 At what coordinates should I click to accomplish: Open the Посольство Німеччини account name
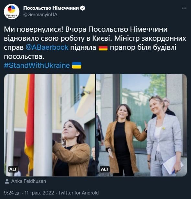[x=51, y=8]
